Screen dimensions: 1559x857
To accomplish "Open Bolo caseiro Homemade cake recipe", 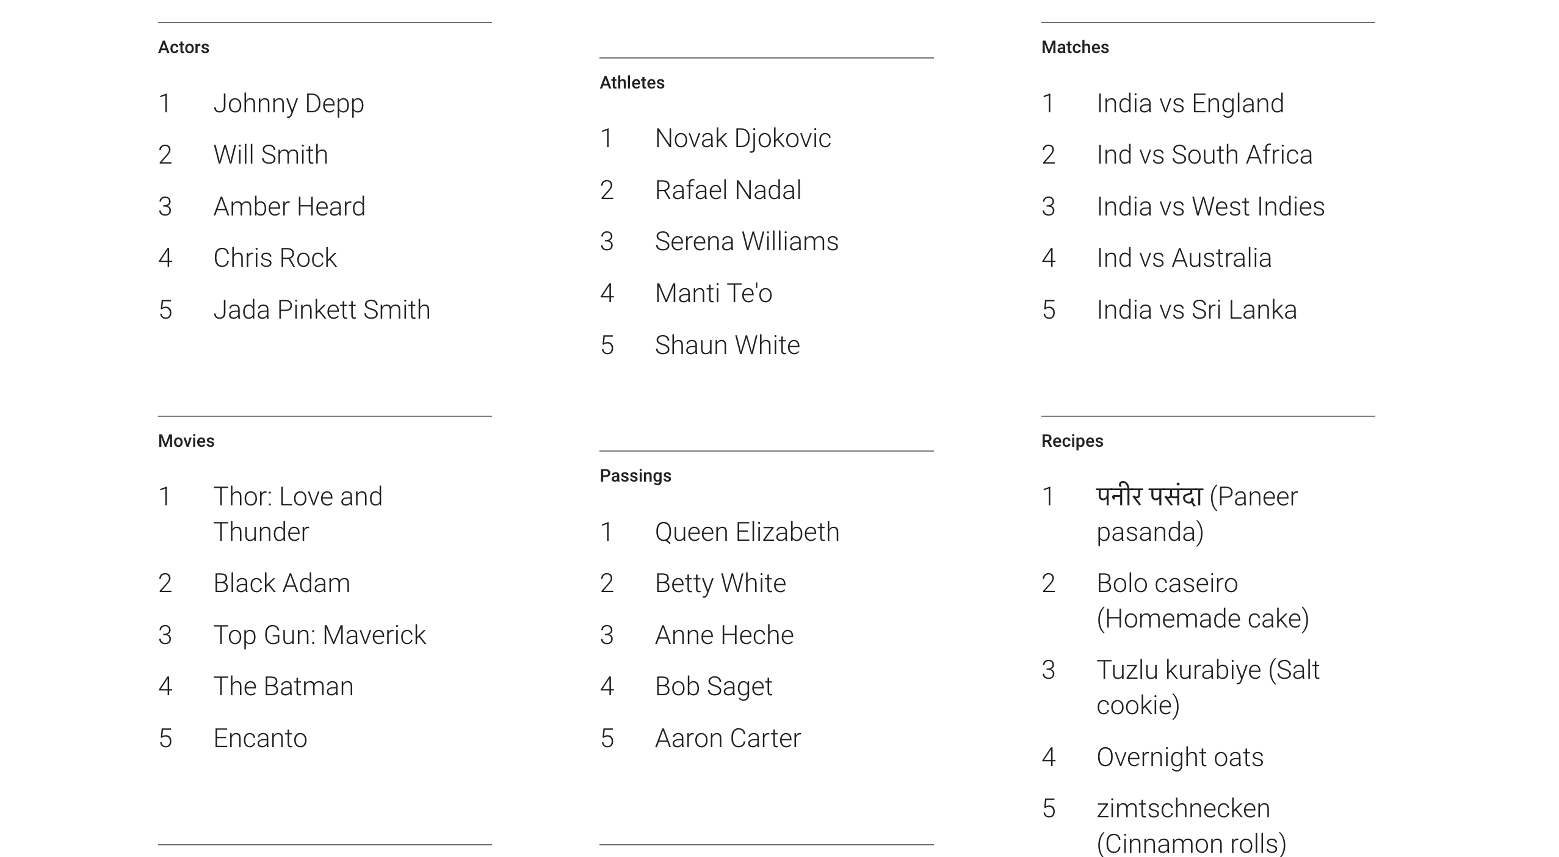I will pos(1202,601).
